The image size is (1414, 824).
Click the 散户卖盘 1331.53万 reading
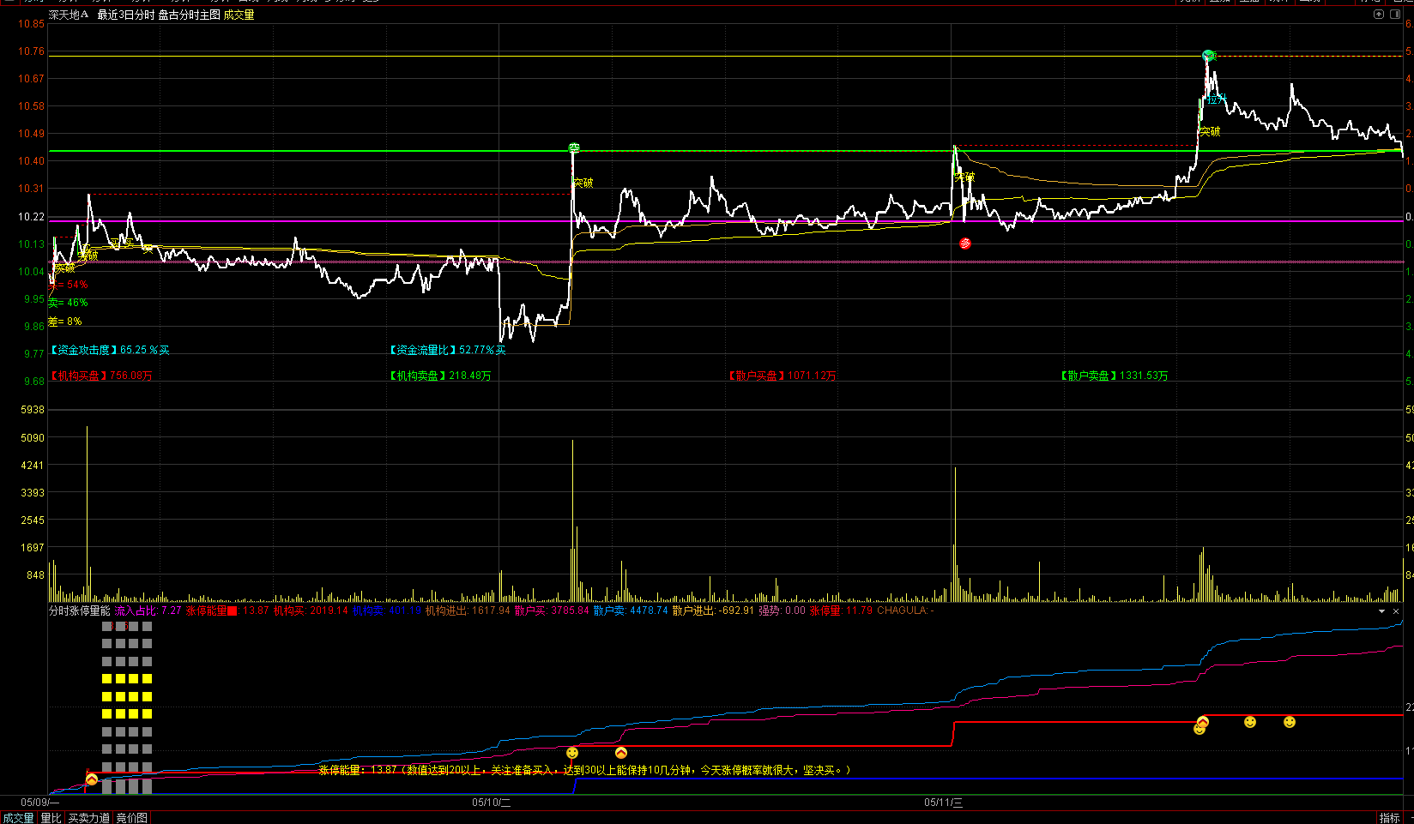[1114, 376]
